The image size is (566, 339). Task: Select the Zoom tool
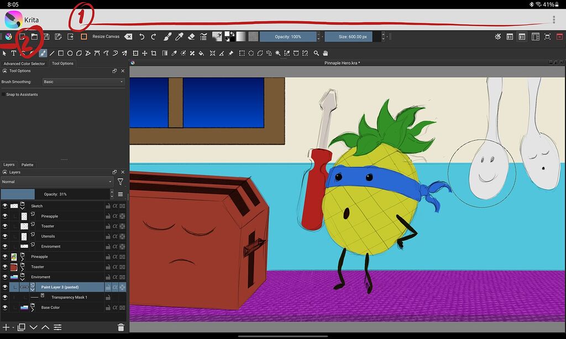click(x=316, y=53)
